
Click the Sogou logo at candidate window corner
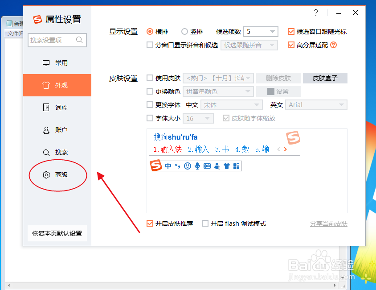[x=293, y=137]
